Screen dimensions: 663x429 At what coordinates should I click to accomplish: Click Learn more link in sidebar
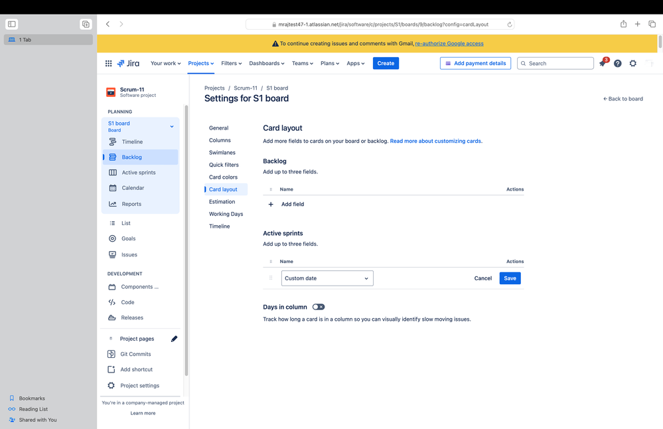click(143, 413)
